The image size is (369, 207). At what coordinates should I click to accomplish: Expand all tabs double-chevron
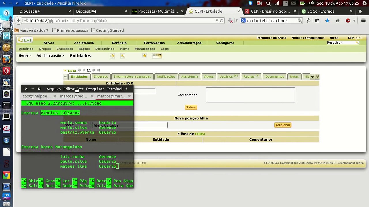point(317,76)
